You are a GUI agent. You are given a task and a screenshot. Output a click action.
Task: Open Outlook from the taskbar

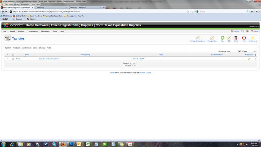tap(79, 144)
